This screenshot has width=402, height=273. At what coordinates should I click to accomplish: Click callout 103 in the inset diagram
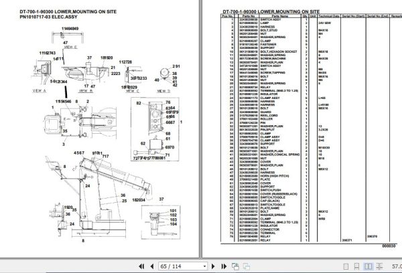click(174, 219)
